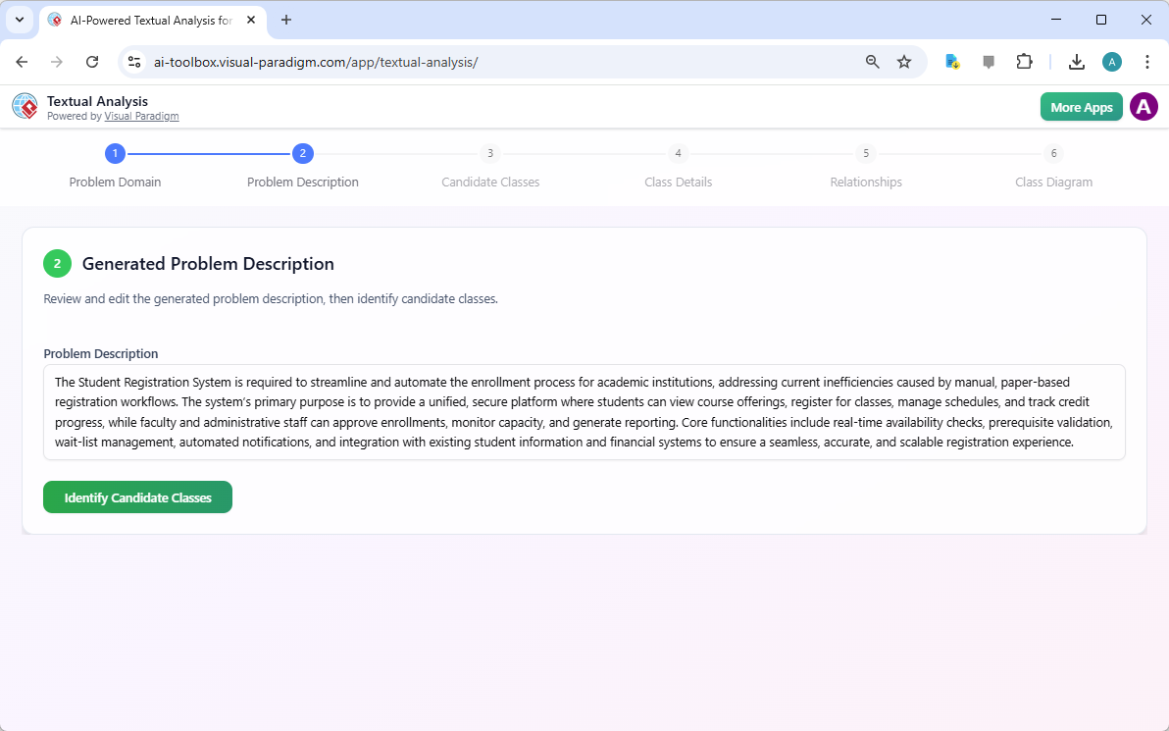Open the translate page icon
The width and height of the screenshot is (1169, 731).
click(951, 61)
